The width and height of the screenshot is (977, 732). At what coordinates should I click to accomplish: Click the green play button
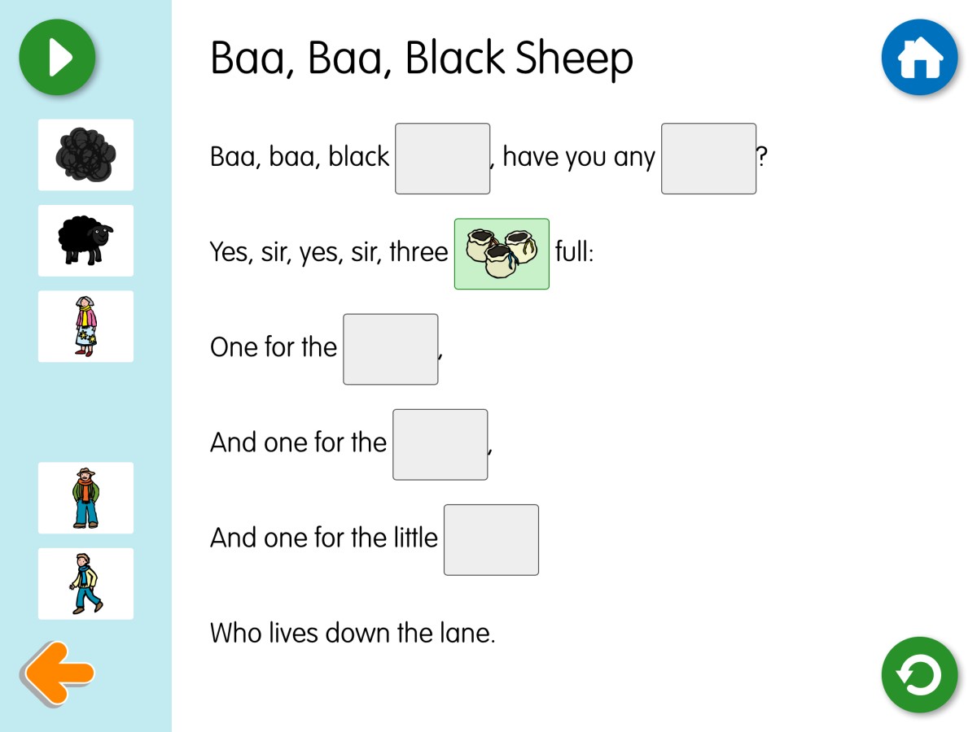point(57,58)
